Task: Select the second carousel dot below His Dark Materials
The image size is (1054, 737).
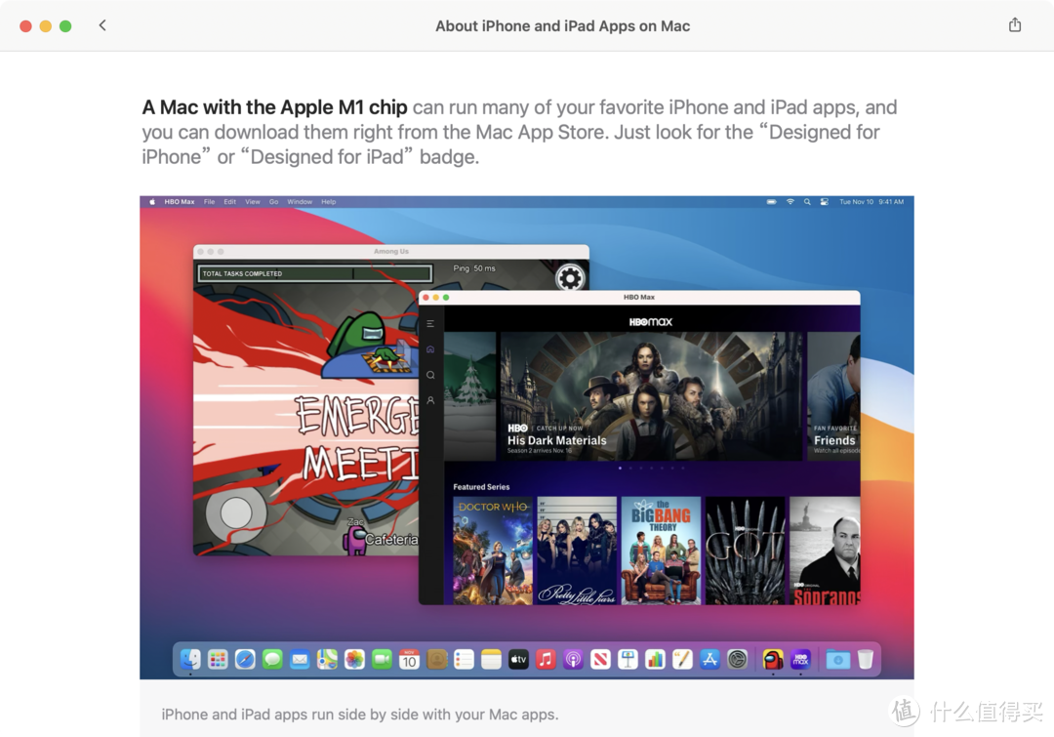Action: tap(630, 468)
